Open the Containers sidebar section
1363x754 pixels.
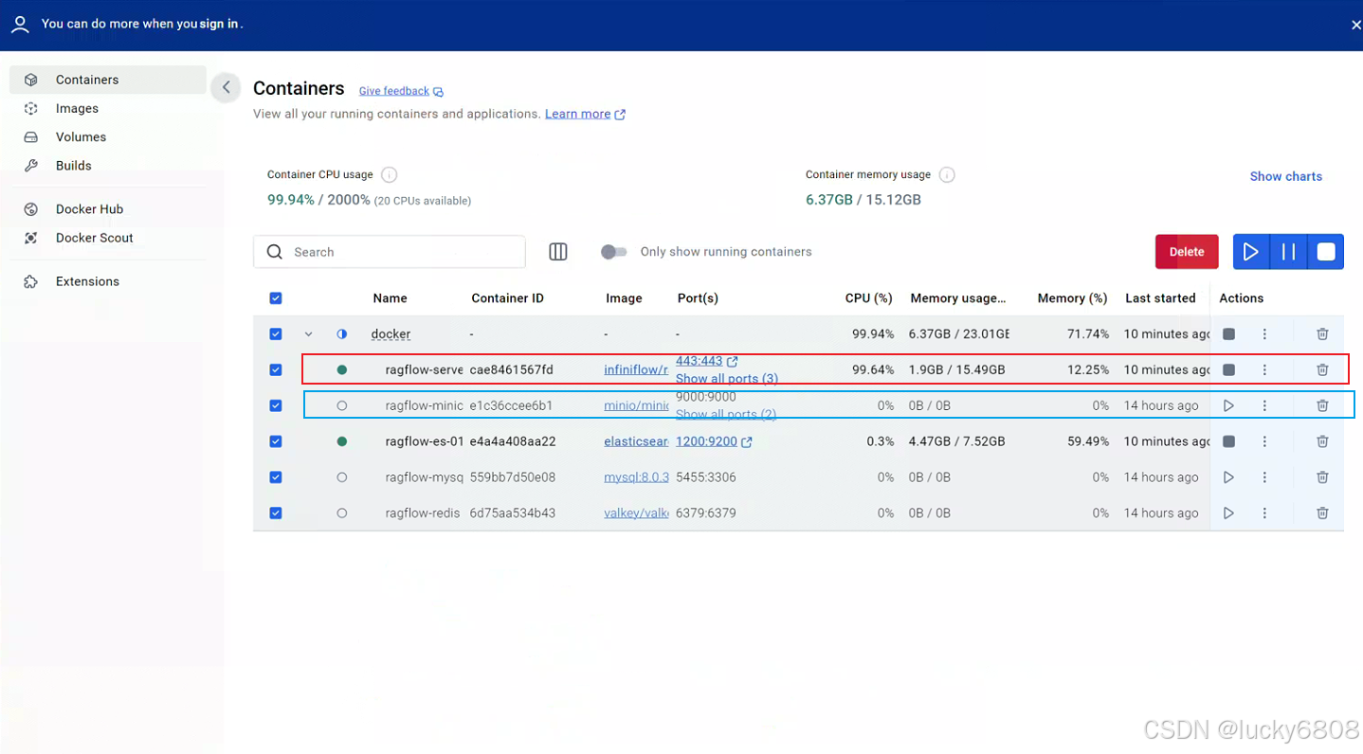[107, 80]
